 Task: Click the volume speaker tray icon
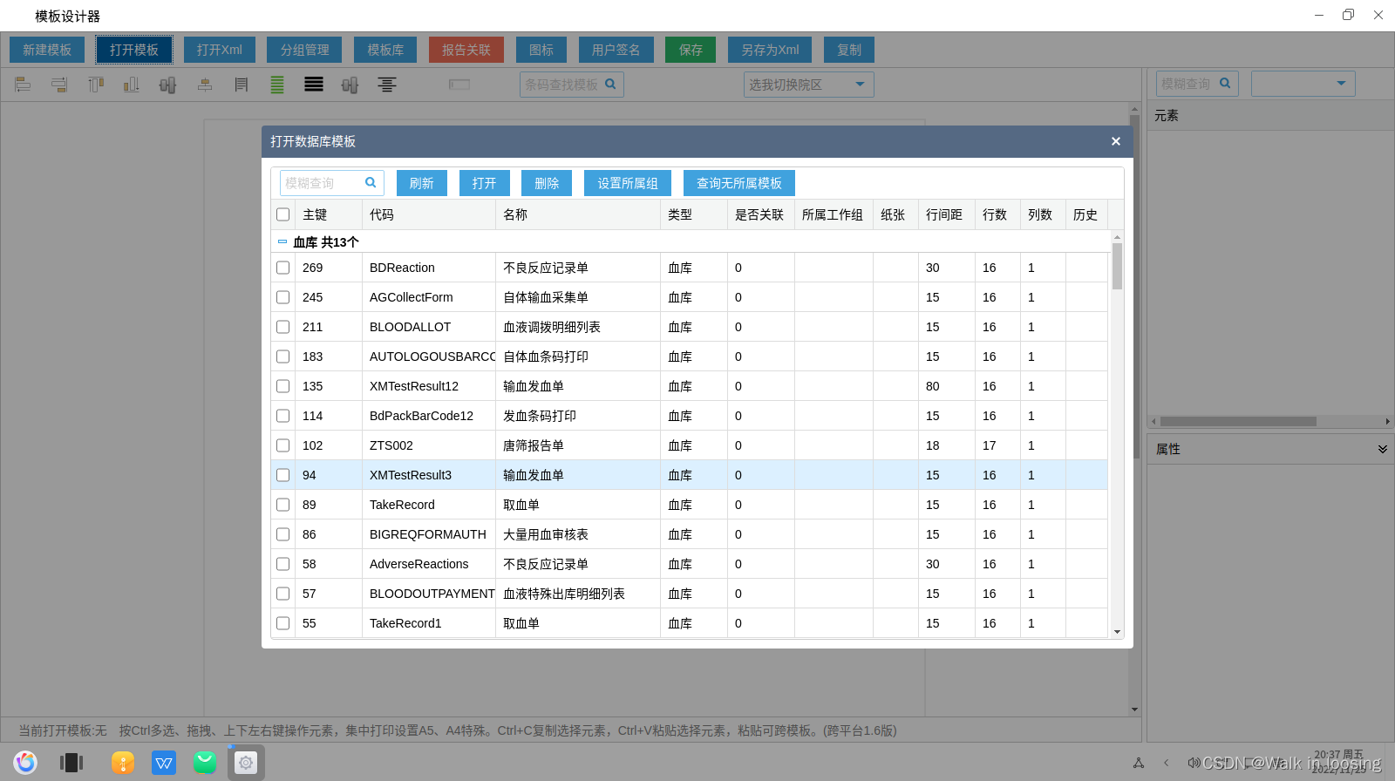click(x=1194, y=763)
